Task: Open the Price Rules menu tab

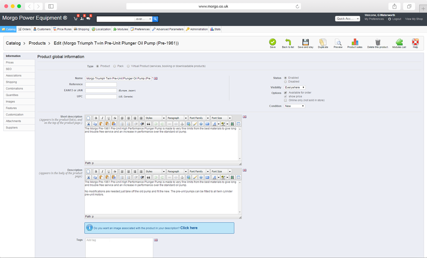Action: coord(62,29)
